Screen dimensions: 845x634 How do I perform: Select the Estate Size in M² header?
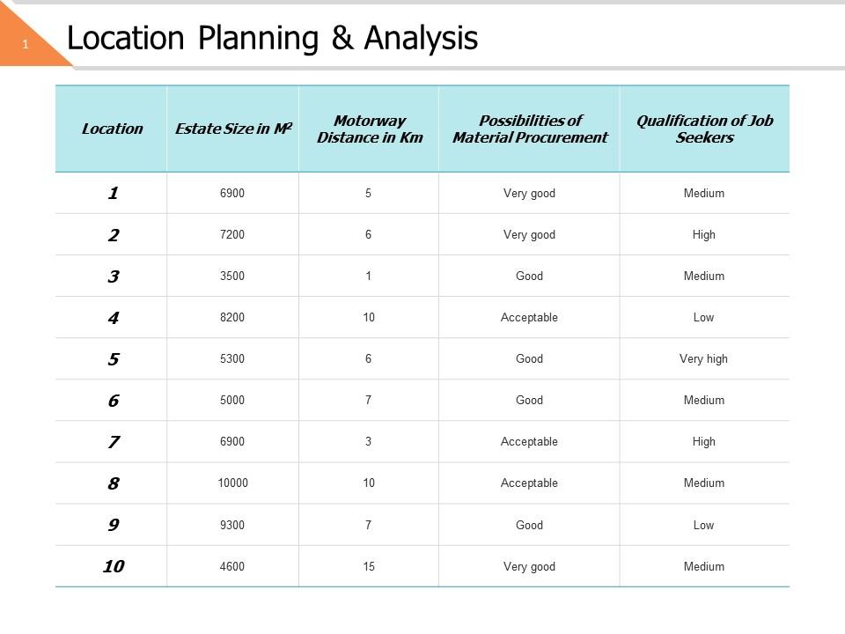pyautogui.click(x=233, y=129)
